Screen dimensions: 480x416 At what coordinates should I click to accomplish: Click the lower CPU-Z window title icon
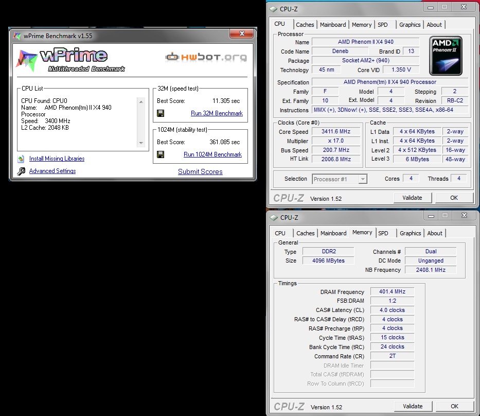[x=274, y=217]
